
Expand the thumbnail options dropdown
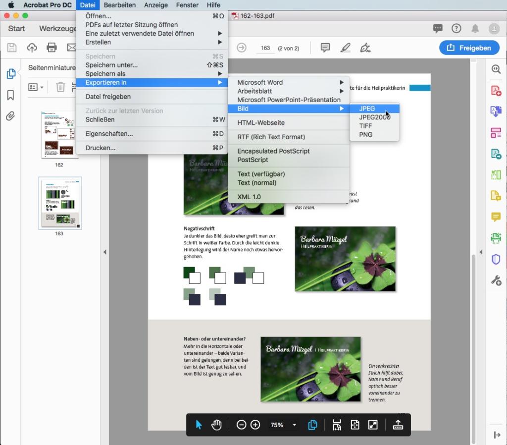(x=36, y=87)
